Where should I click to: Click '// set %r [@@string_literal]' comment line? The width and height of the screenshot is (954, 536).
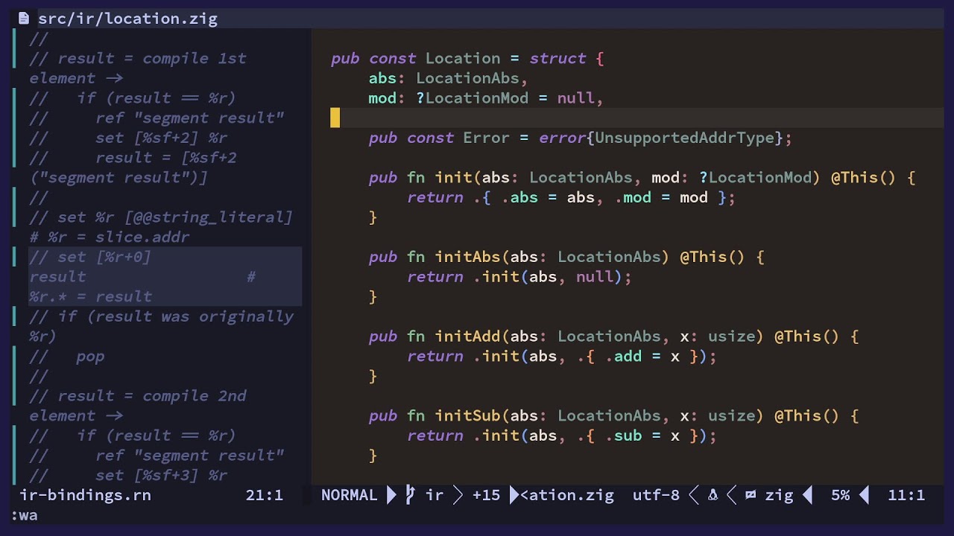pyautogui.click(x=161, y=217)
